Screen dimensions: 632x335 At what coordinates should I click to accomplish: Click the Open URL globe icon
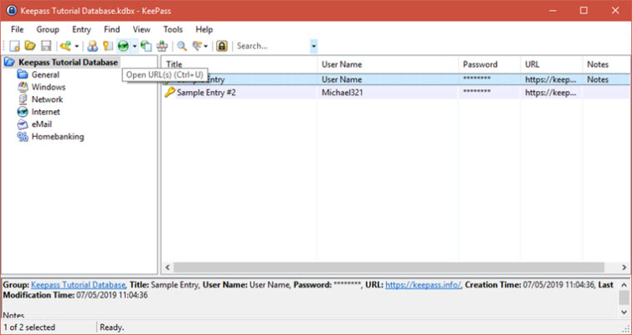(123, 46)
